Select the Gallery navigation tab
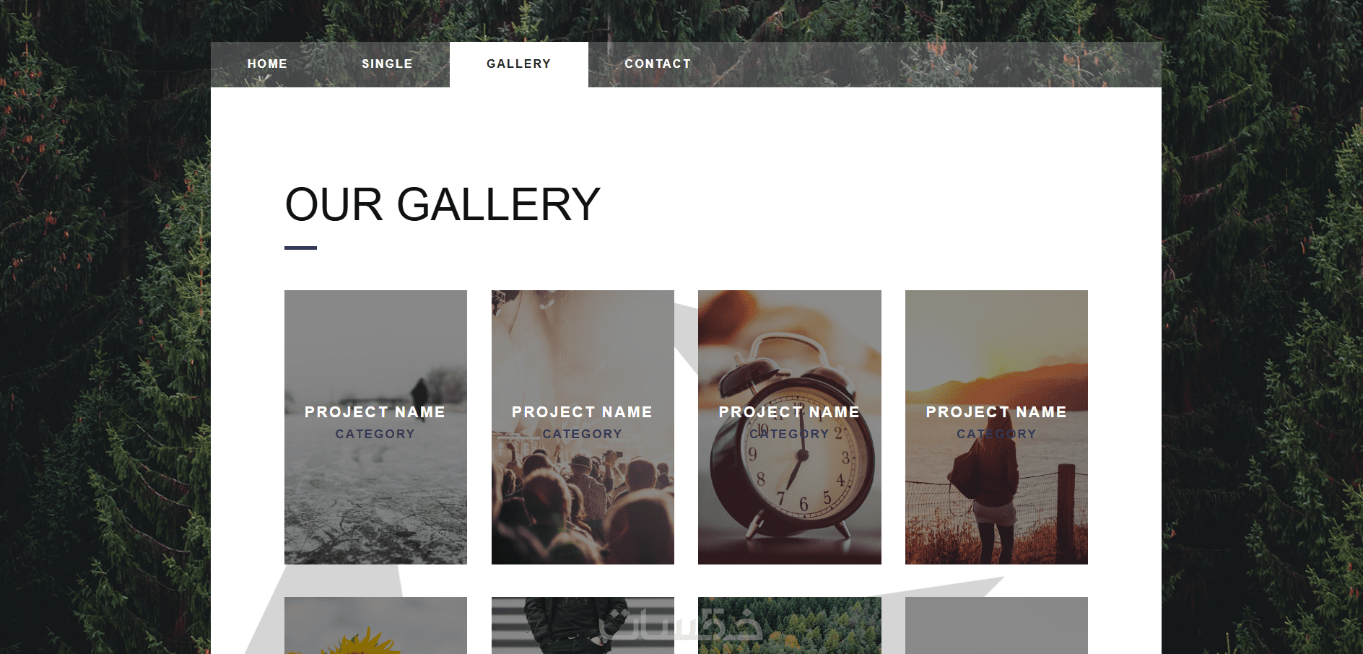 click(518, 64)
